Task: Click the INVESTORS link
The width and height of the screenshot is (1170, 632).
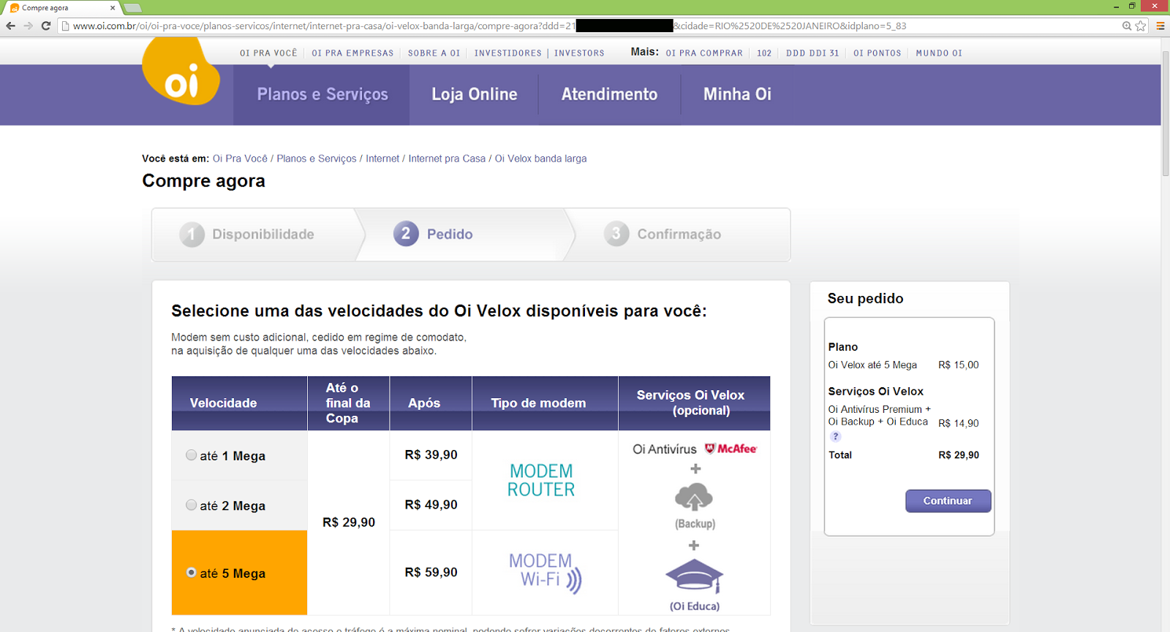Action: pos(579,53)
